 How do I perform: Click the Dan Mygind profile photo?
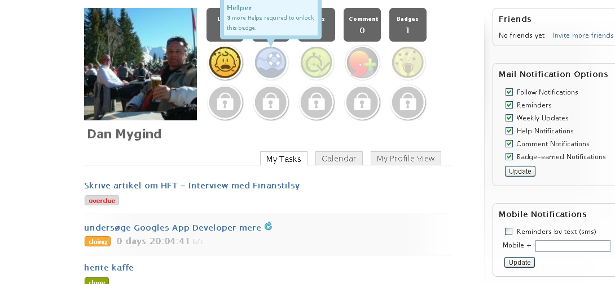pyautogui.click(x=140, y=64)
